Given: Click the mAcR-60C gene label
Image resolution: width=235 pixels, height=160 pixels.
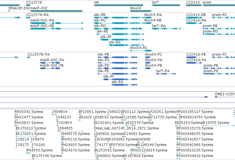Looking at the screenshot, I should click(39, 8).
